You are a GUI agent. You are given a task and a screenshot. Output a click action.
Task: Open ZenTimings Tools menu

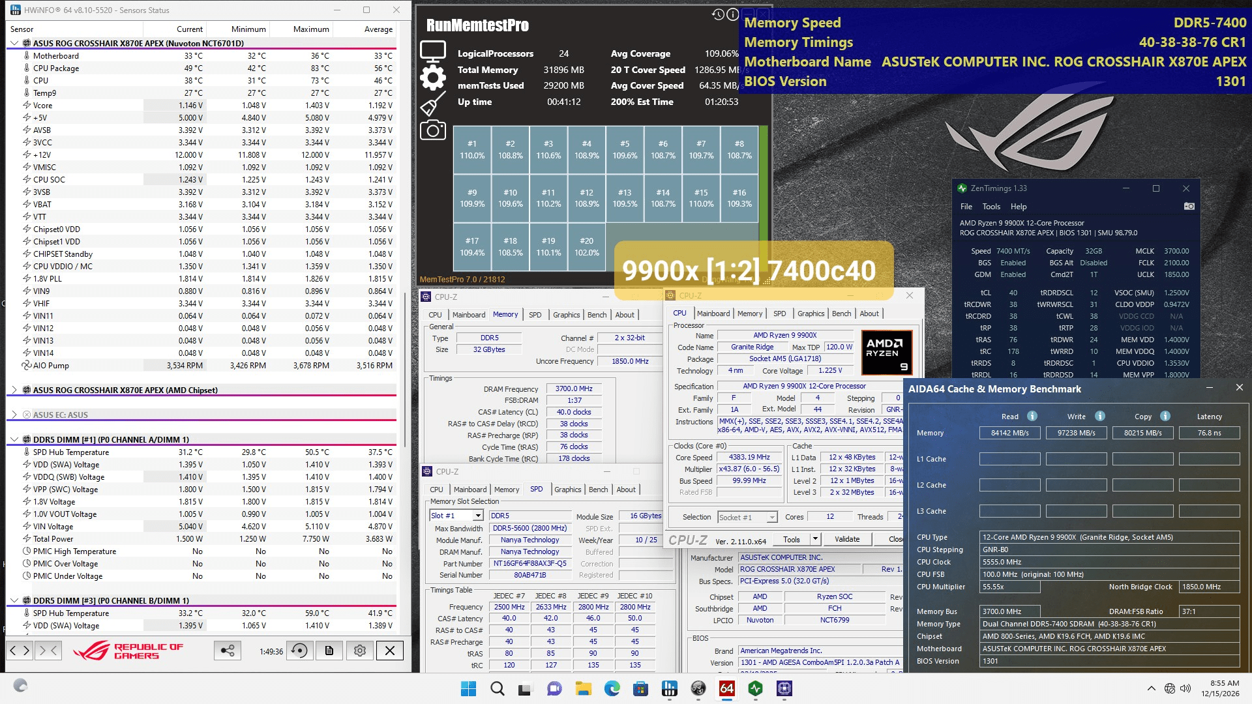click(x=991, y=207)
